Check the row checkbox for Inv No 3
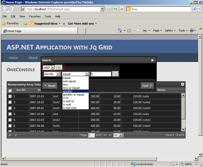This screenshot has width=203, height=167. (x=10, y=108)
